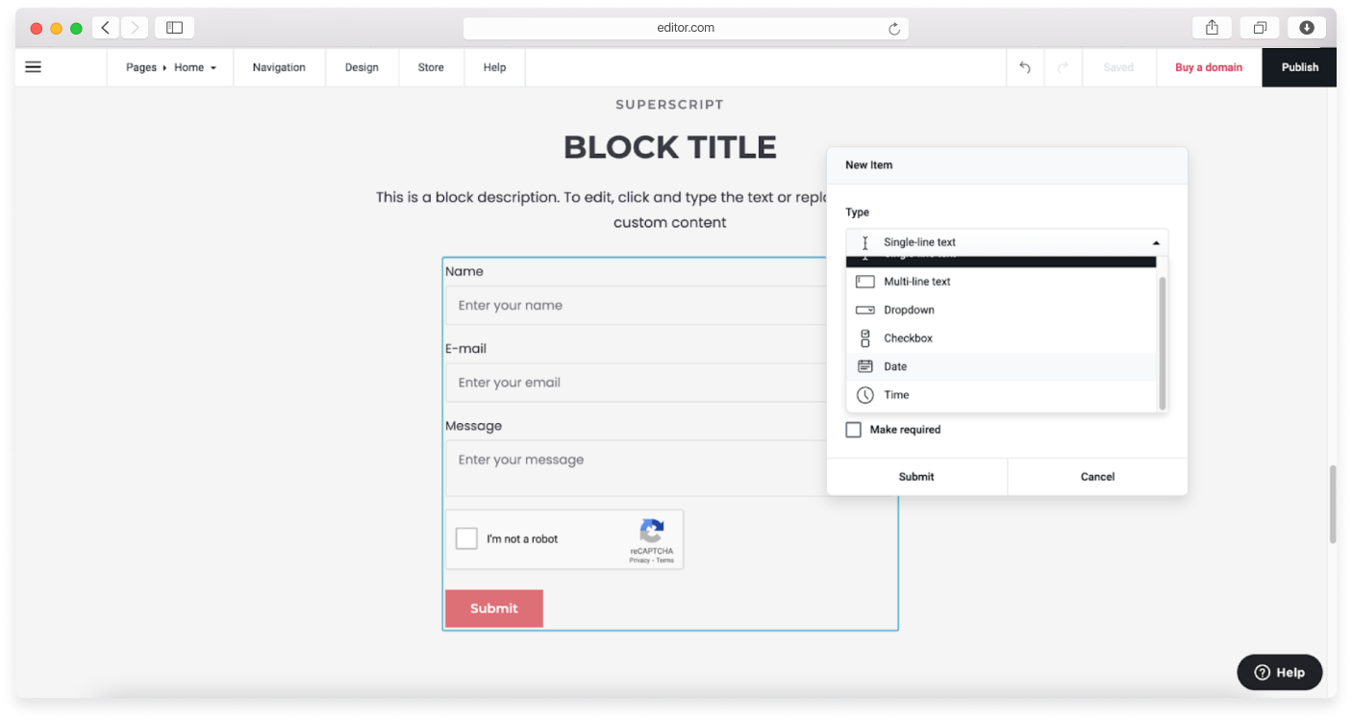The image size is (1352, 721).
Task: Click the Multi-line text field icon
Action: [865, 282]
